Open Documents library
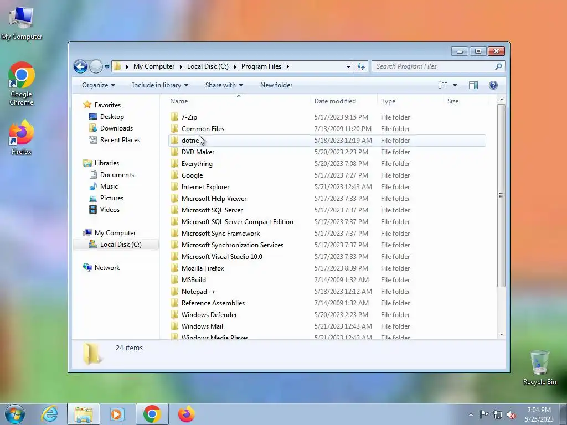The height and width of the screenshot is (425, 567). click(117, 175)
